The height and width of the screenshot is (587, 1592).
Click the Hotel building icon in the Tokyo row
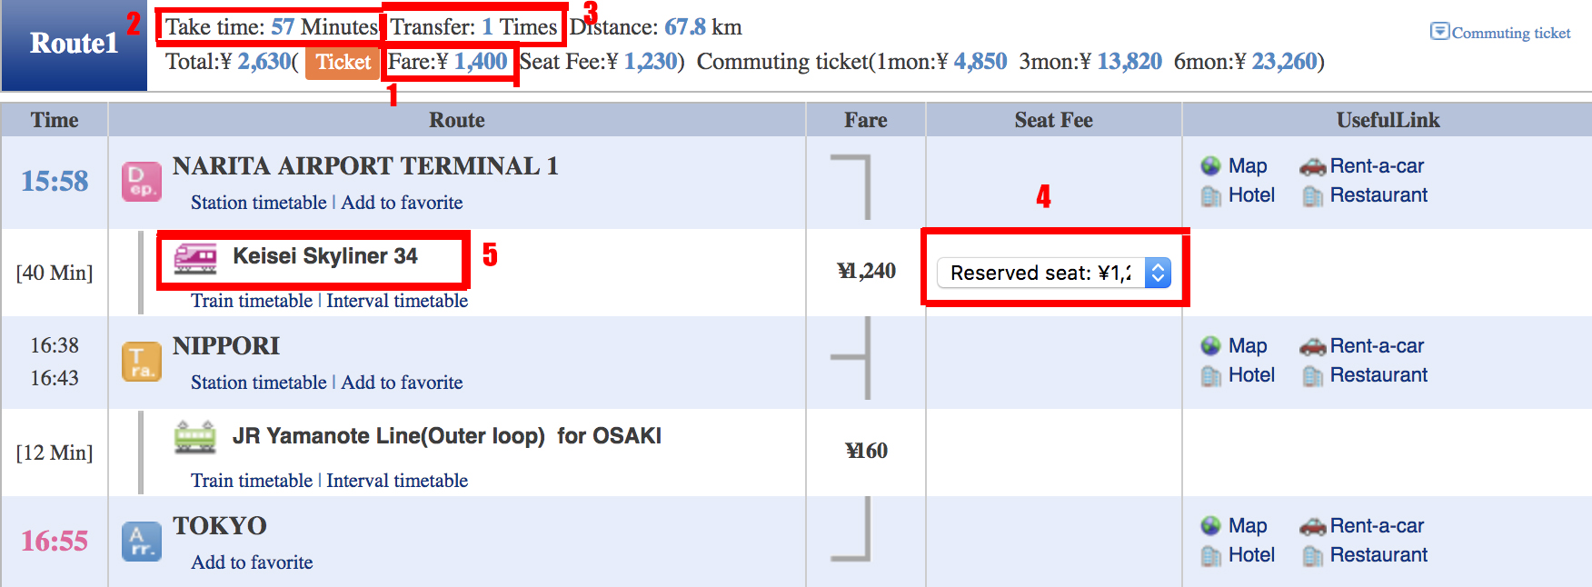pyautogui.click(x=1210, y=555)
